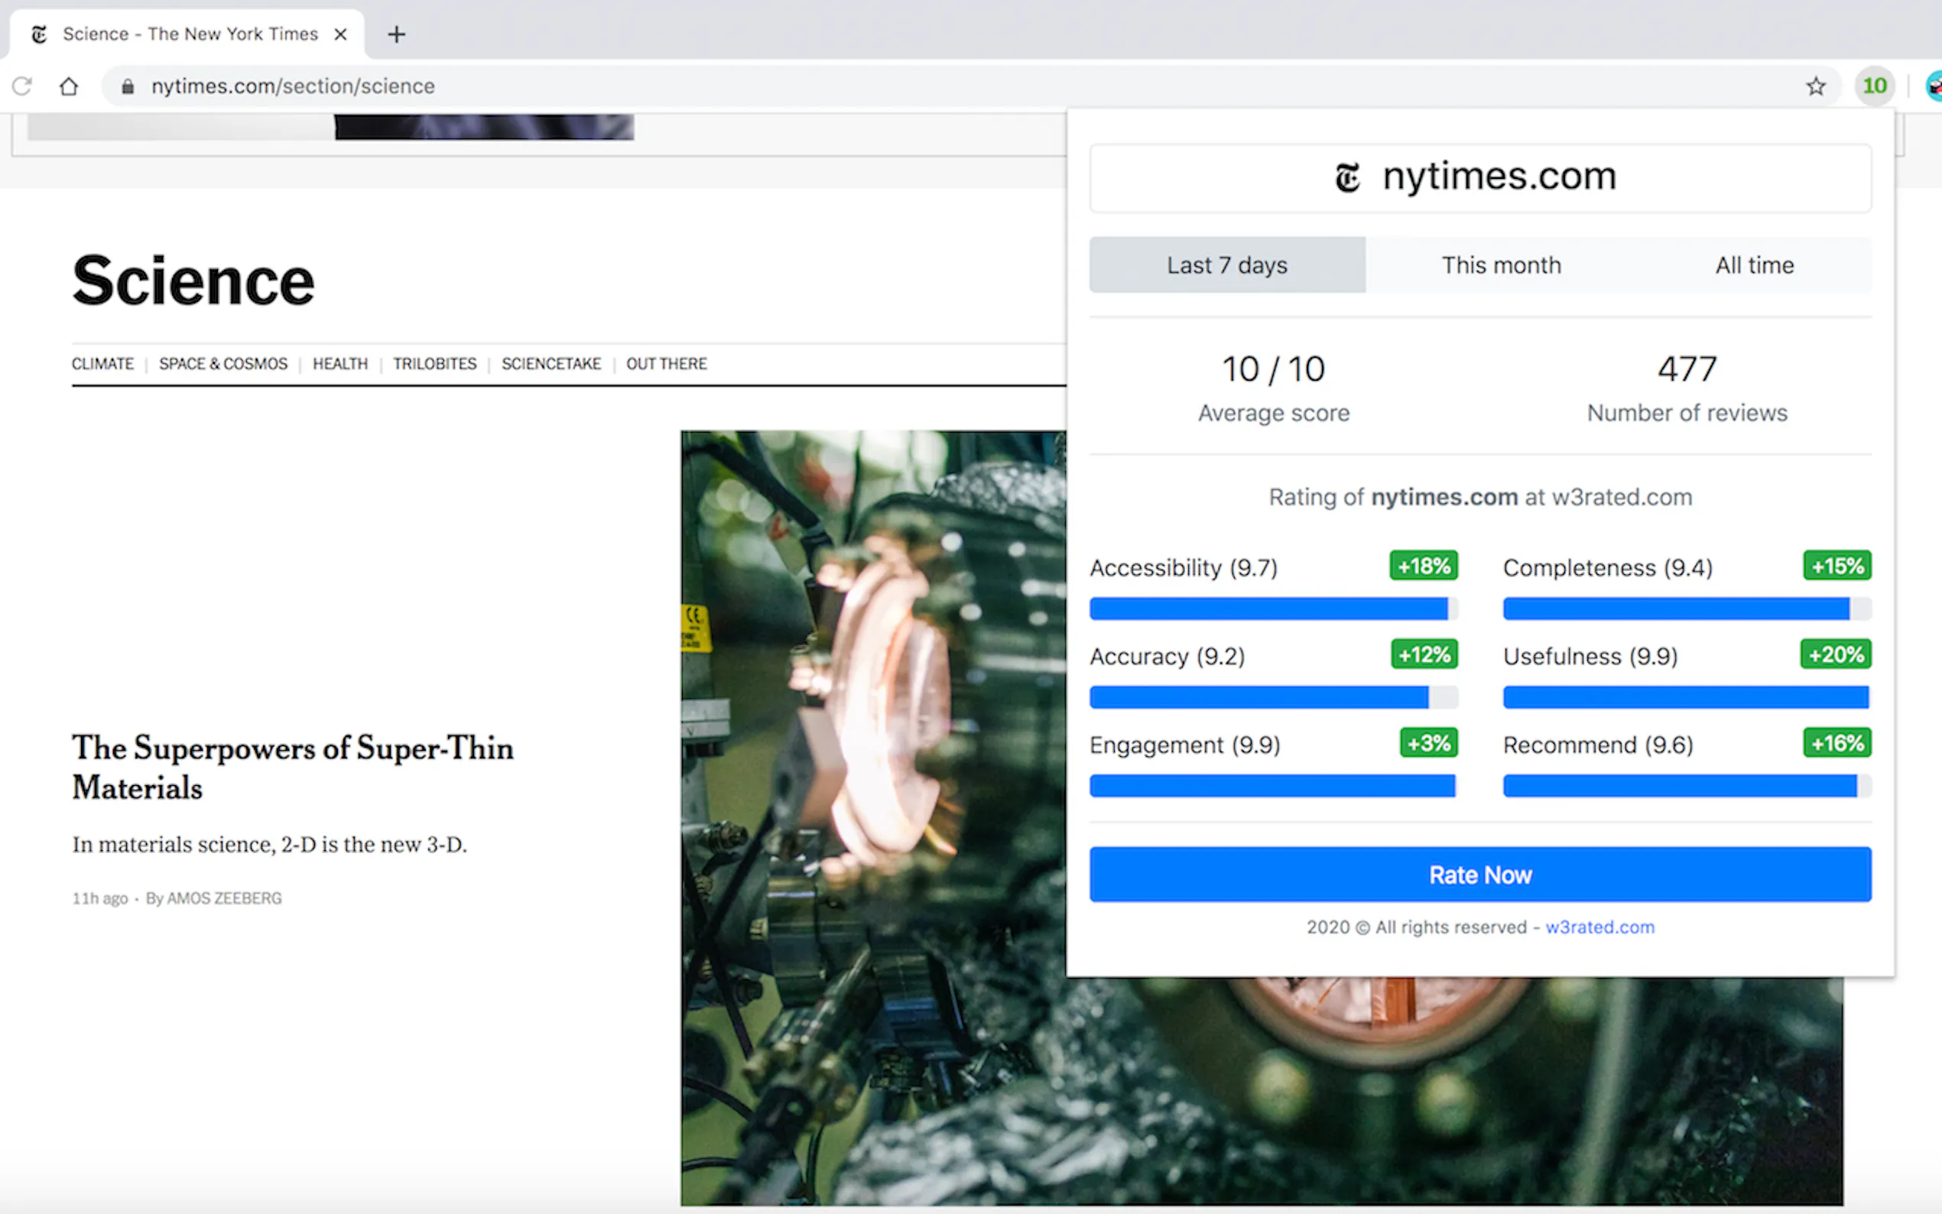The width and height of the screenshot is (1942, 1214).
Task: Open the SCIENCETAKE section link
Action: point(550,364)
